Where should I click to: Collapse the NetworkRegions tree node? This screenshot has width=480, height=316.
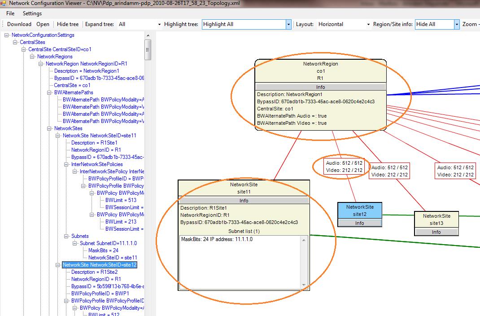coord(32,57)
